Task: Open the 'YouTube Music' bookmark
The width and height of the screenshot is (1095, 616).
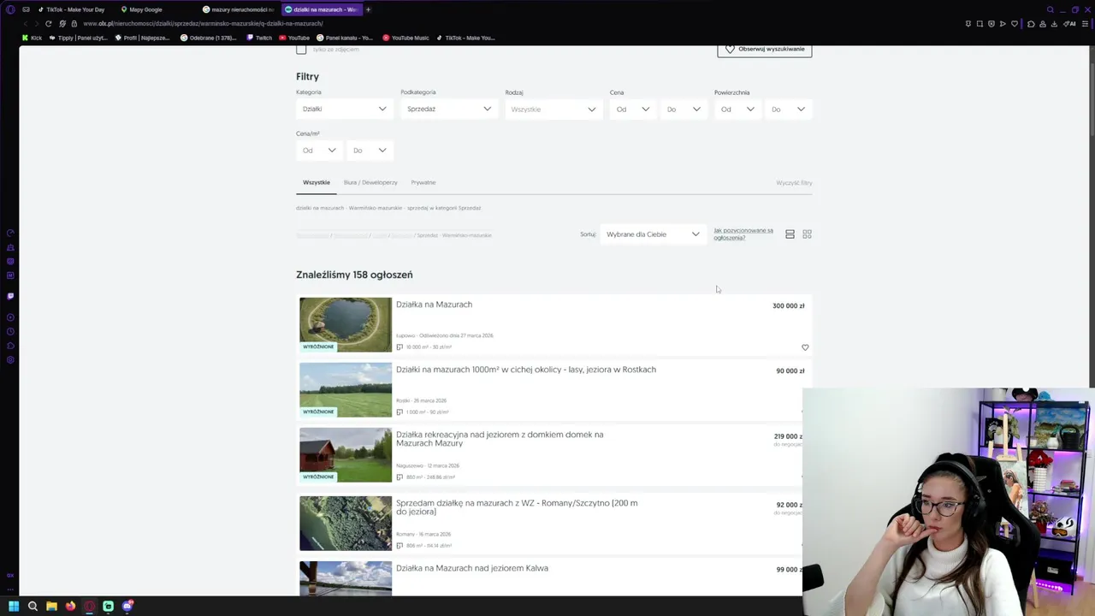Action: [405, 38]
